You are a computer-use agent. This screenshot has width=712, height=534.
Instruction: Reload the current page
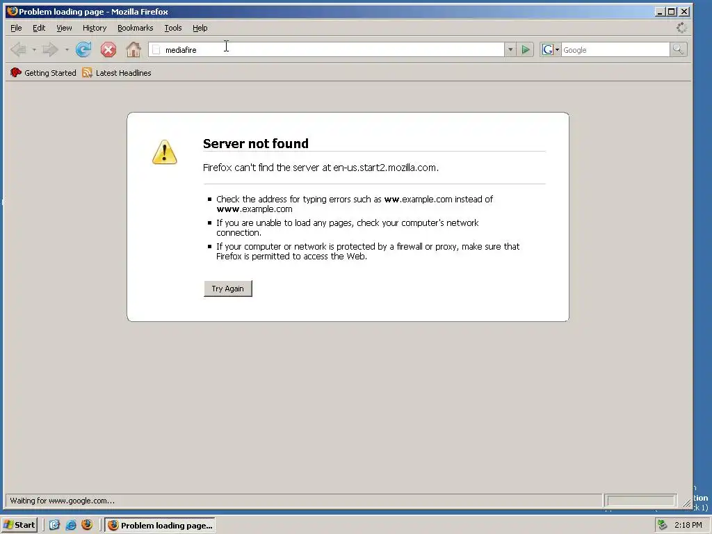pos(83,49)
